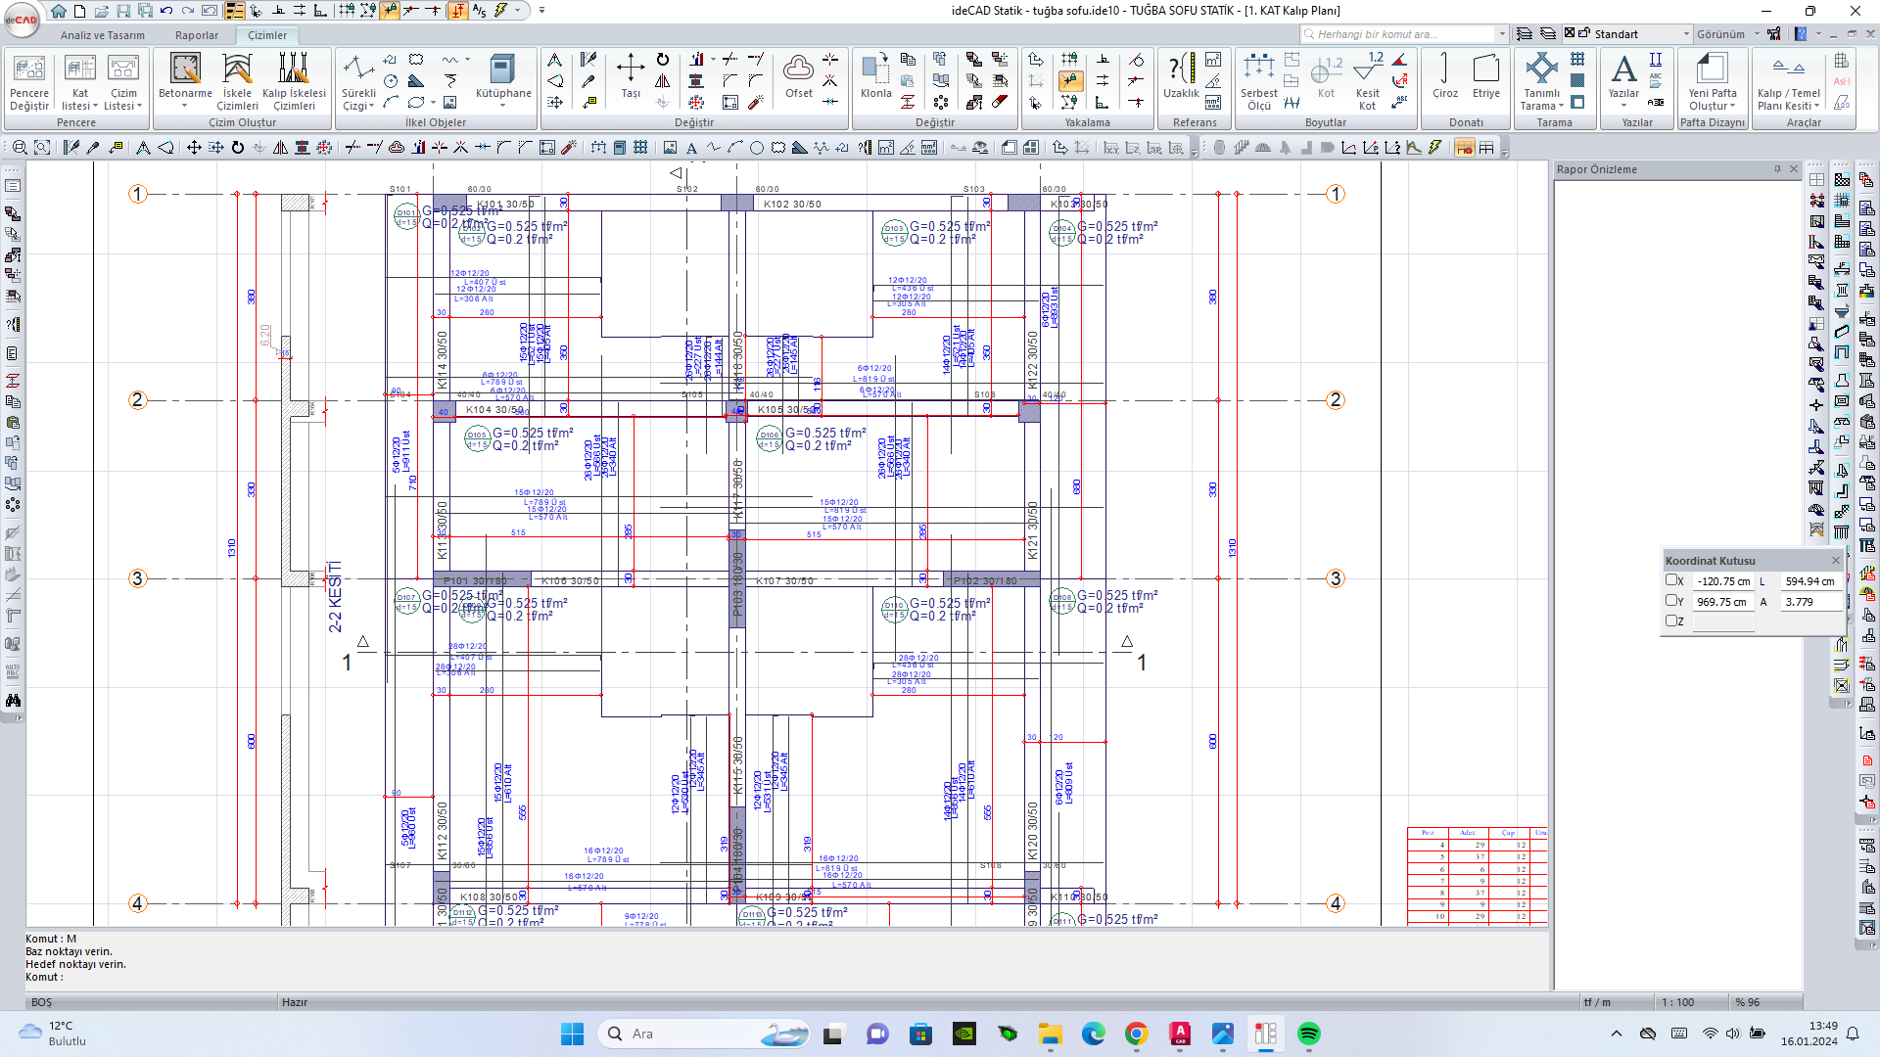The width and height of the screenshot is (1880, 1057).
Task: Switch to the Analiz ve Tasarım tab
Action: point(103,35)
